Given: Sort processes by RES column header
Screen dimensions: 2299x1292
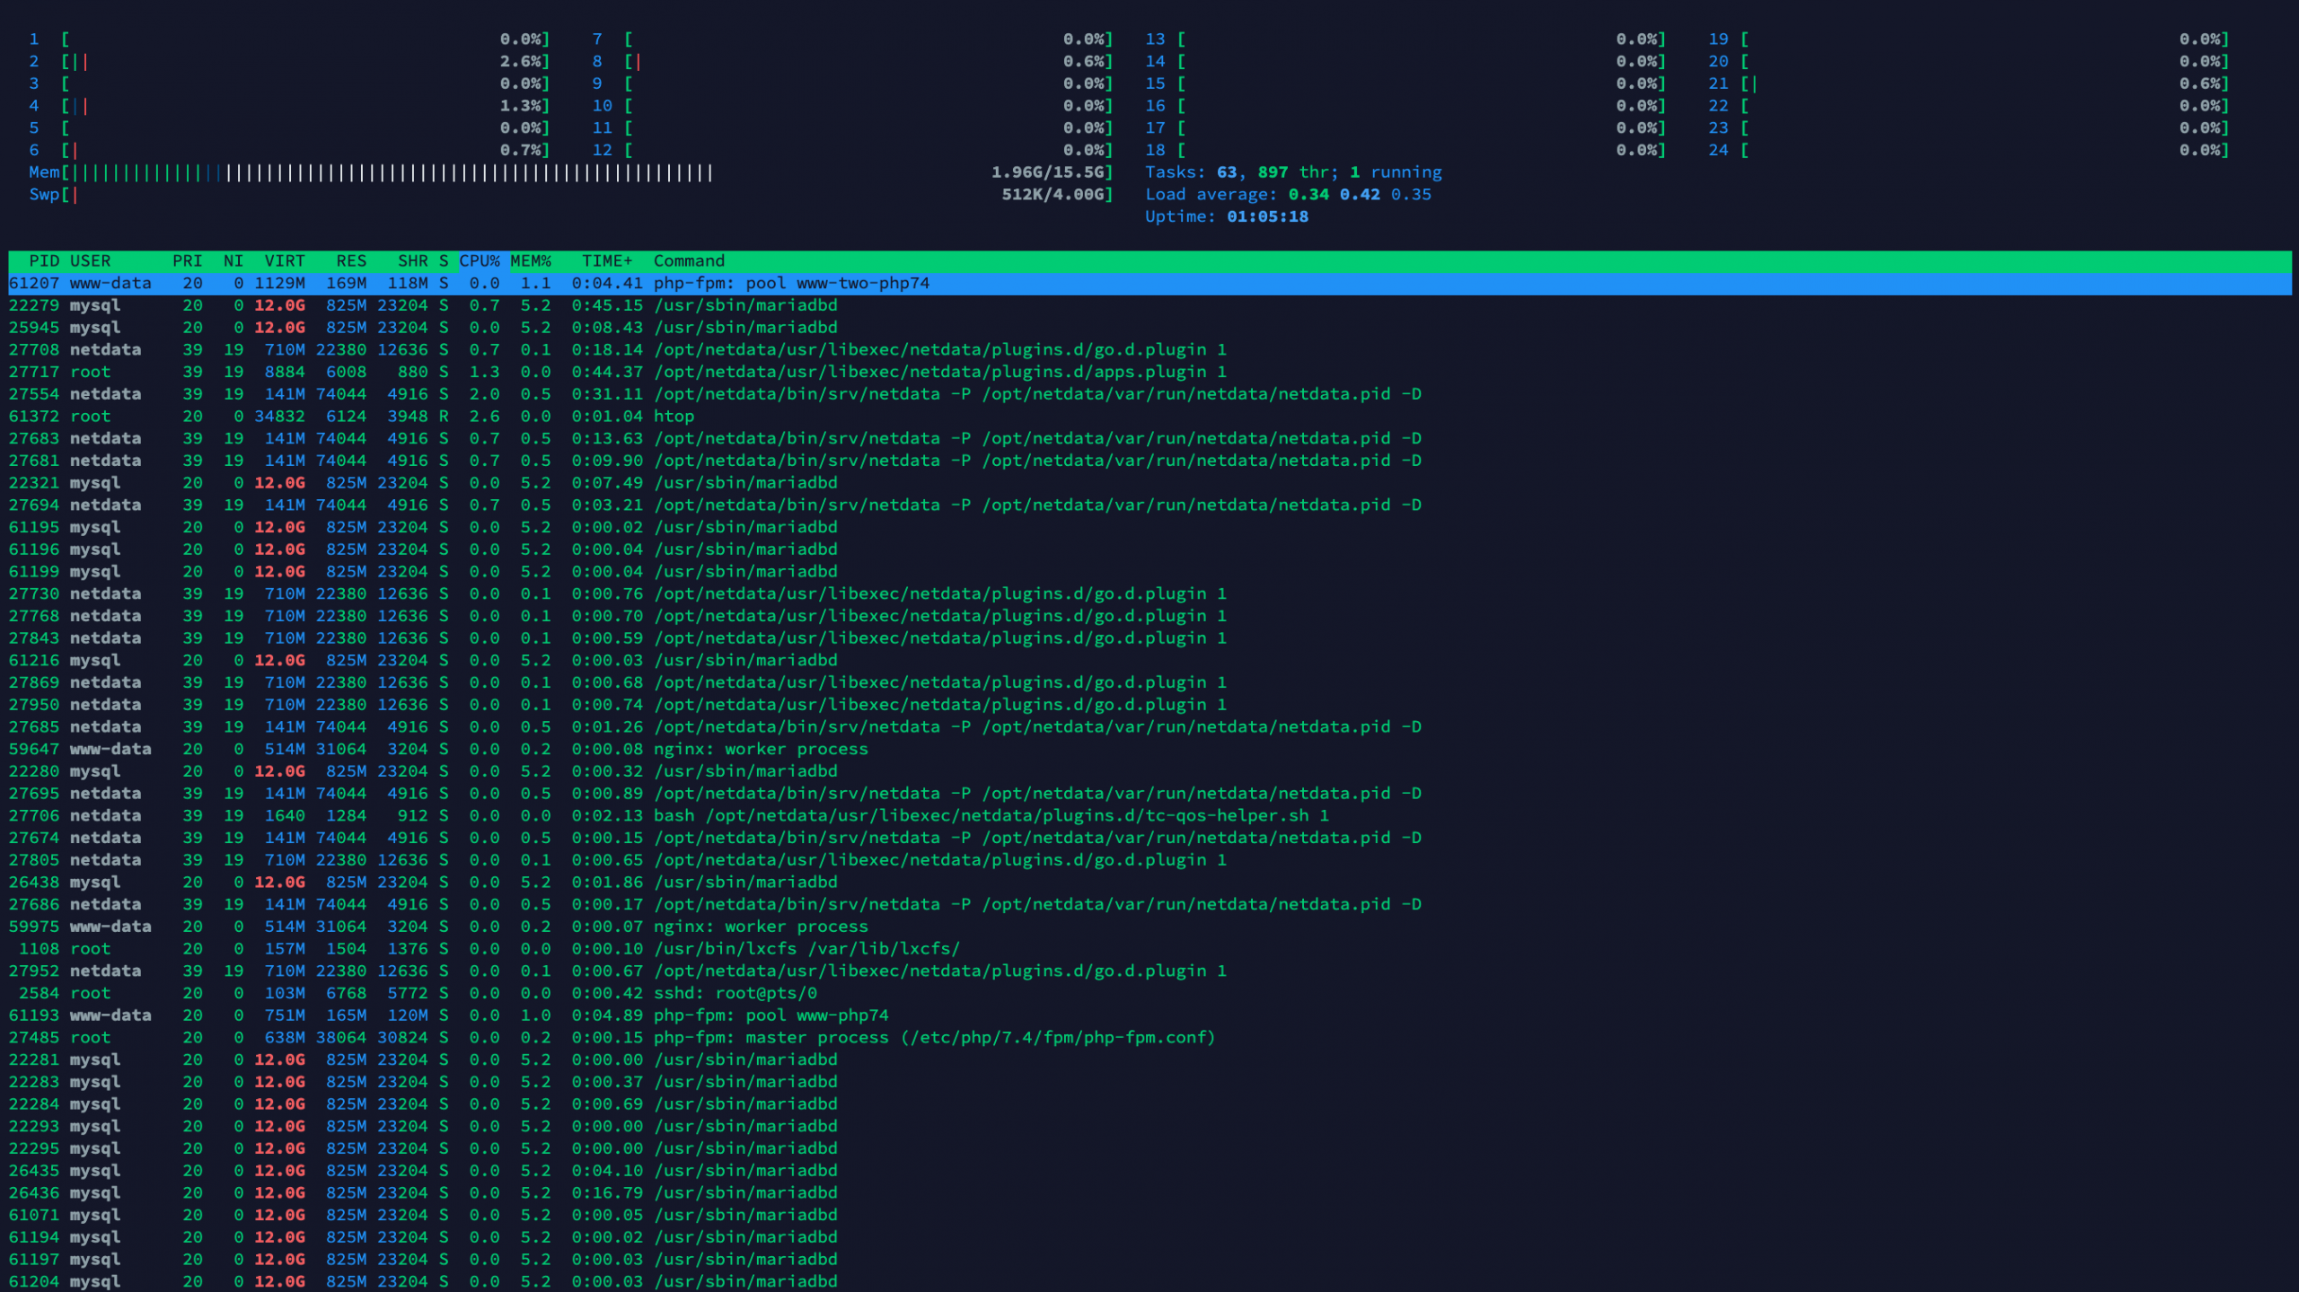Looking at the screenshot, I should pos(350,261).
